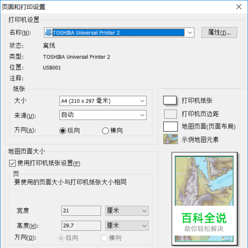The image size is (248, 248).
Task: Click the USB001 location text
Action: click(x=52, y=68)
